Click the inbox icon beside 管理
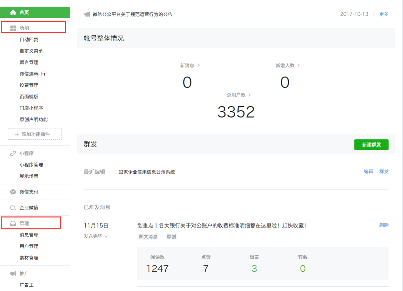403x291 pixels. (x=13, y=223)
